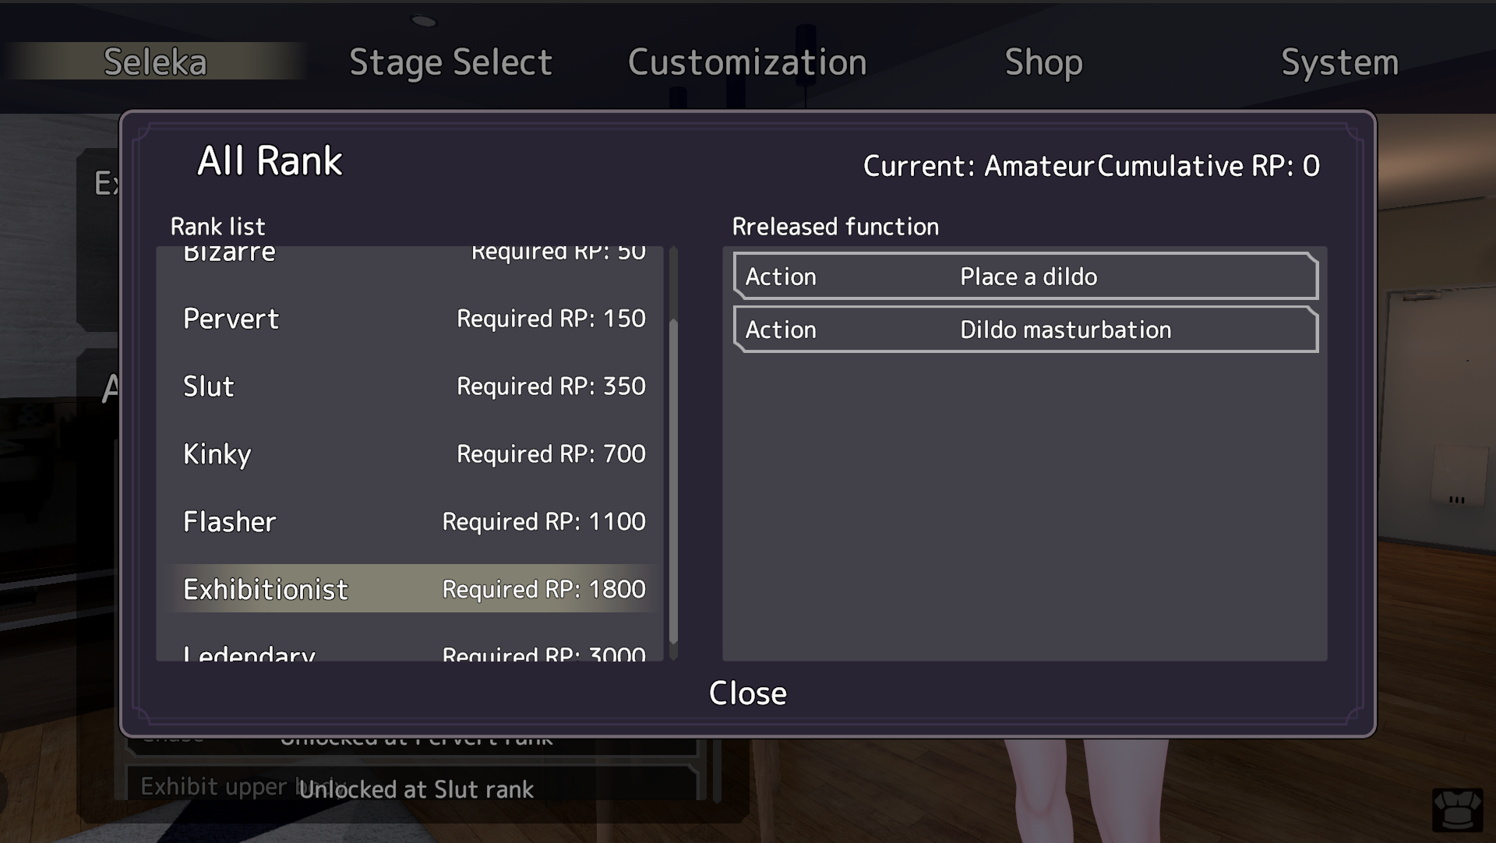
Task: Select the Bizarre rank at list top
Action: coord(414,255)
